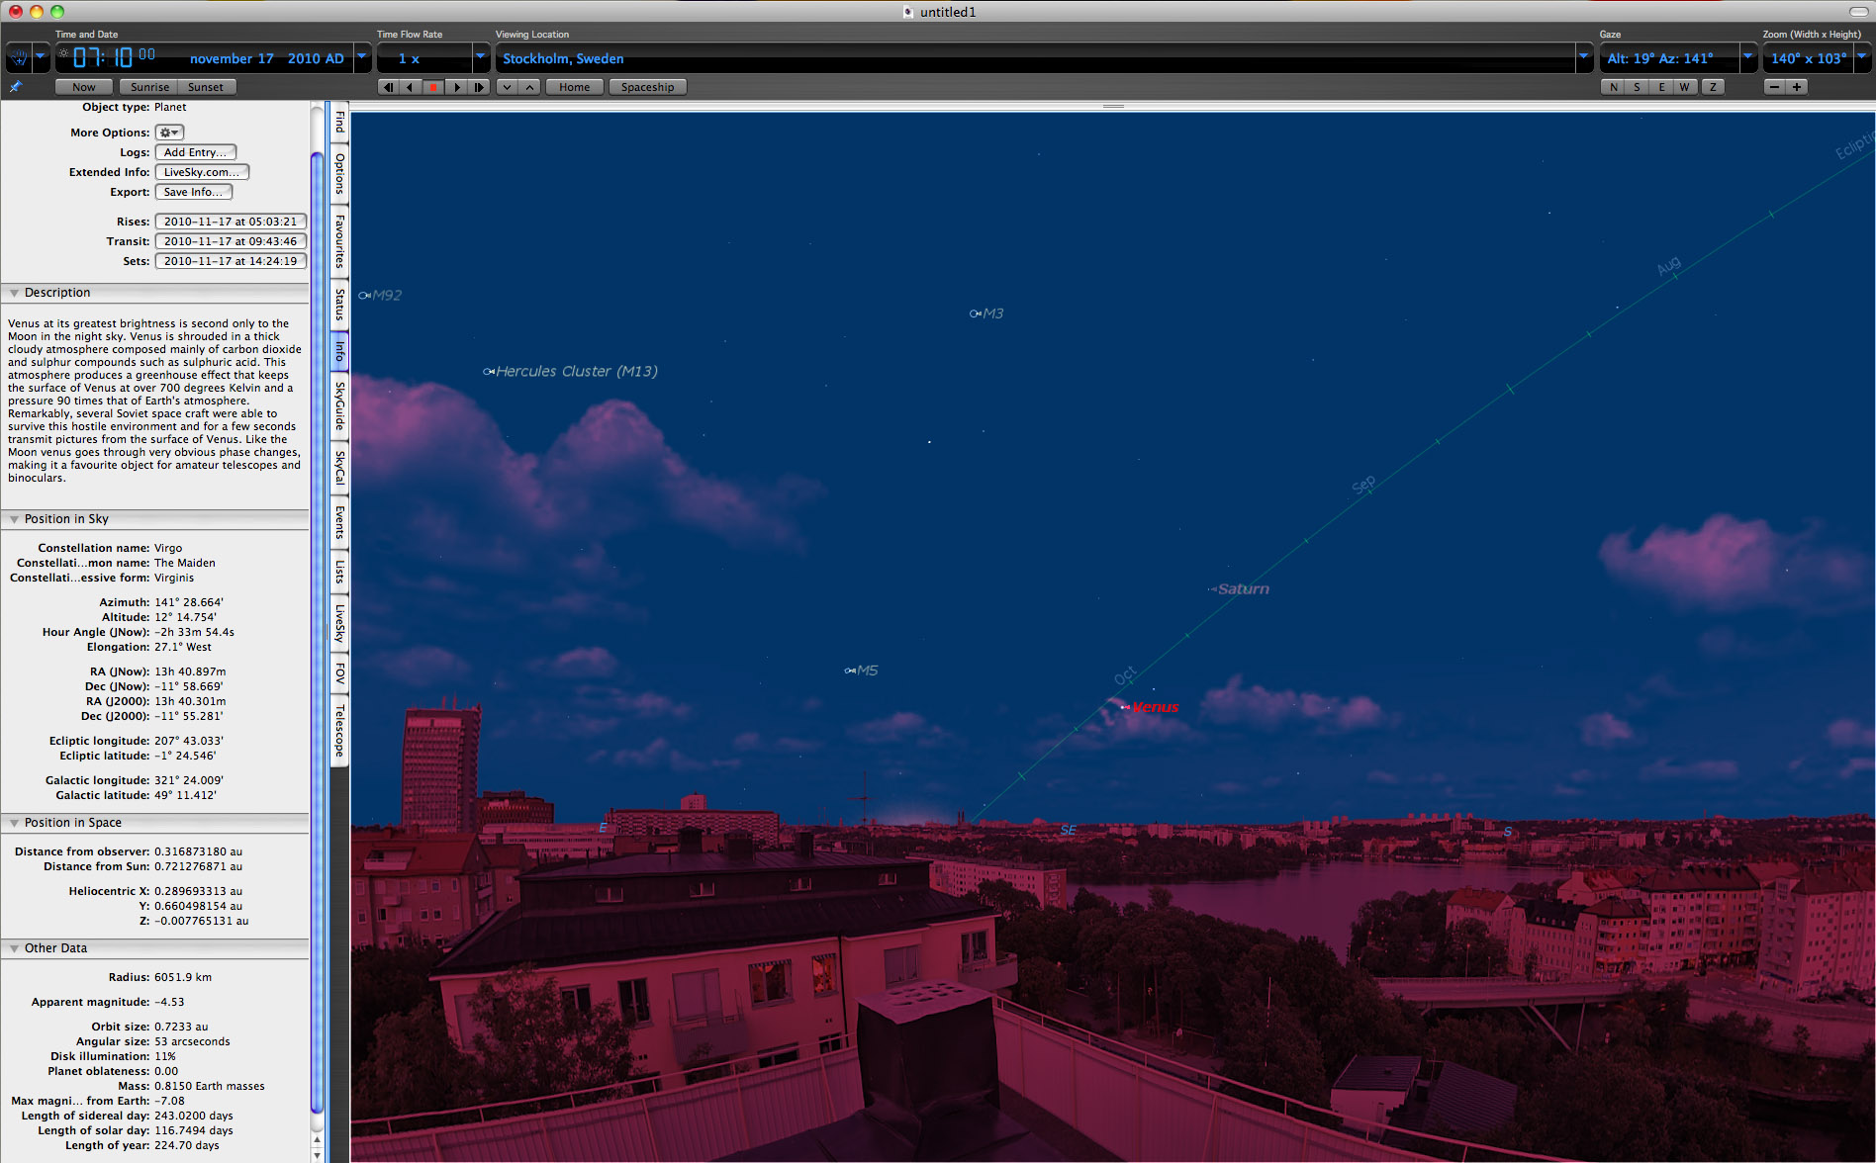
Task: Click the hour digits 07 in the clock
Action: tap(87, 57)
